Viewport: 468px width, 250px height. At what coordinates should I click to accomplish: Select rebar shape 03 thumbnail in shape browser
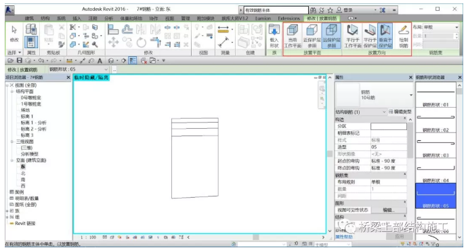[x=435, y=147]
